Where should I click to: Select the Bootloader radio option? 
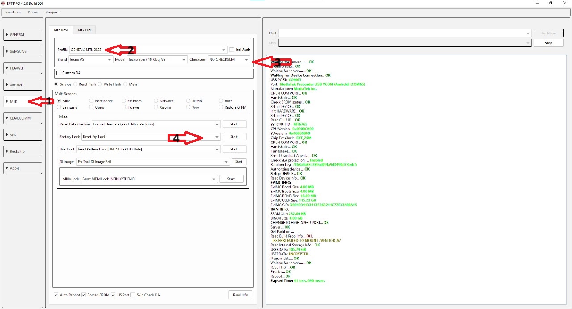[x=91, y=101]
